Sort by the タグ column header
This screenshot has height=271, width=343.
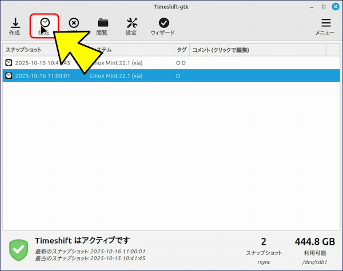click(181, 50)
